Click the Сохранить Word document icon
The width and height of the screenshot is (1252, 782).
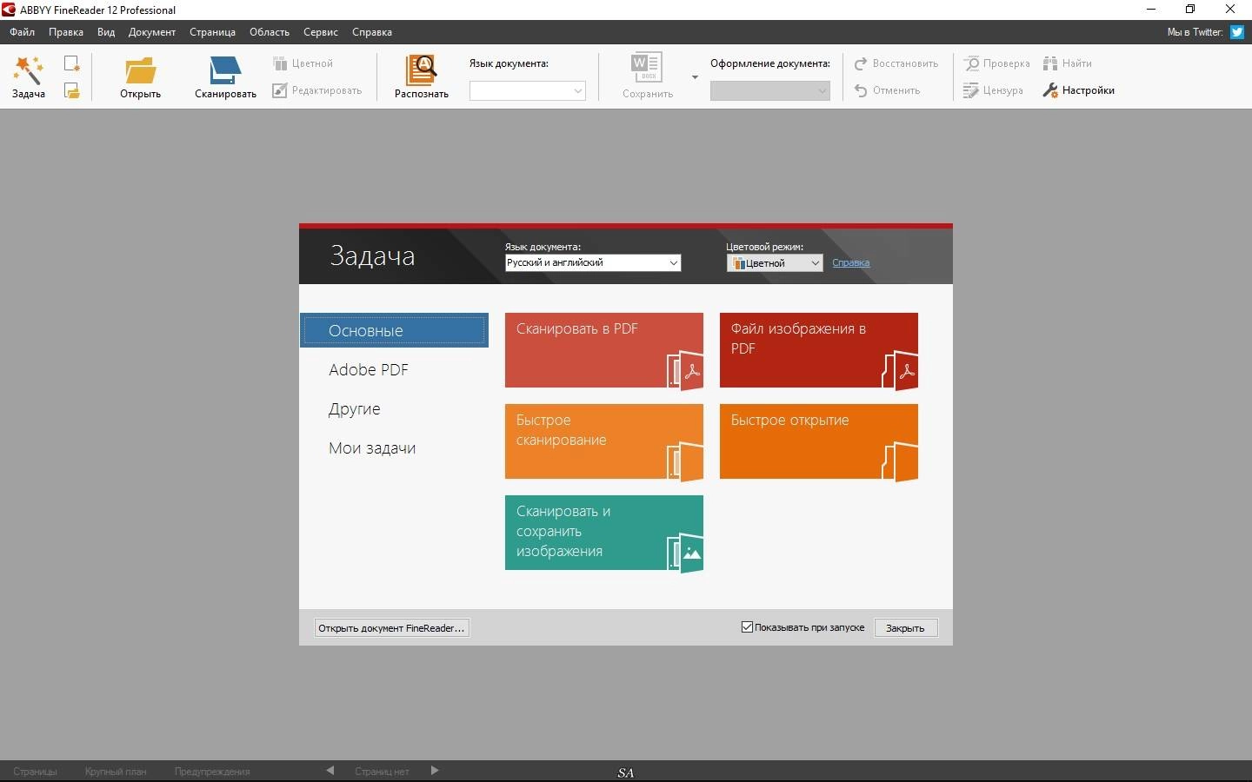(x=647, y=69)
